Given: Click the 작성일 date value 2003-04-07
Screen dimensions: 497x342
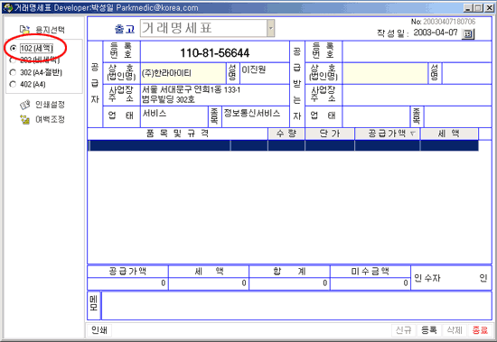Looking at the screenshot, I should tap(436, 32).
